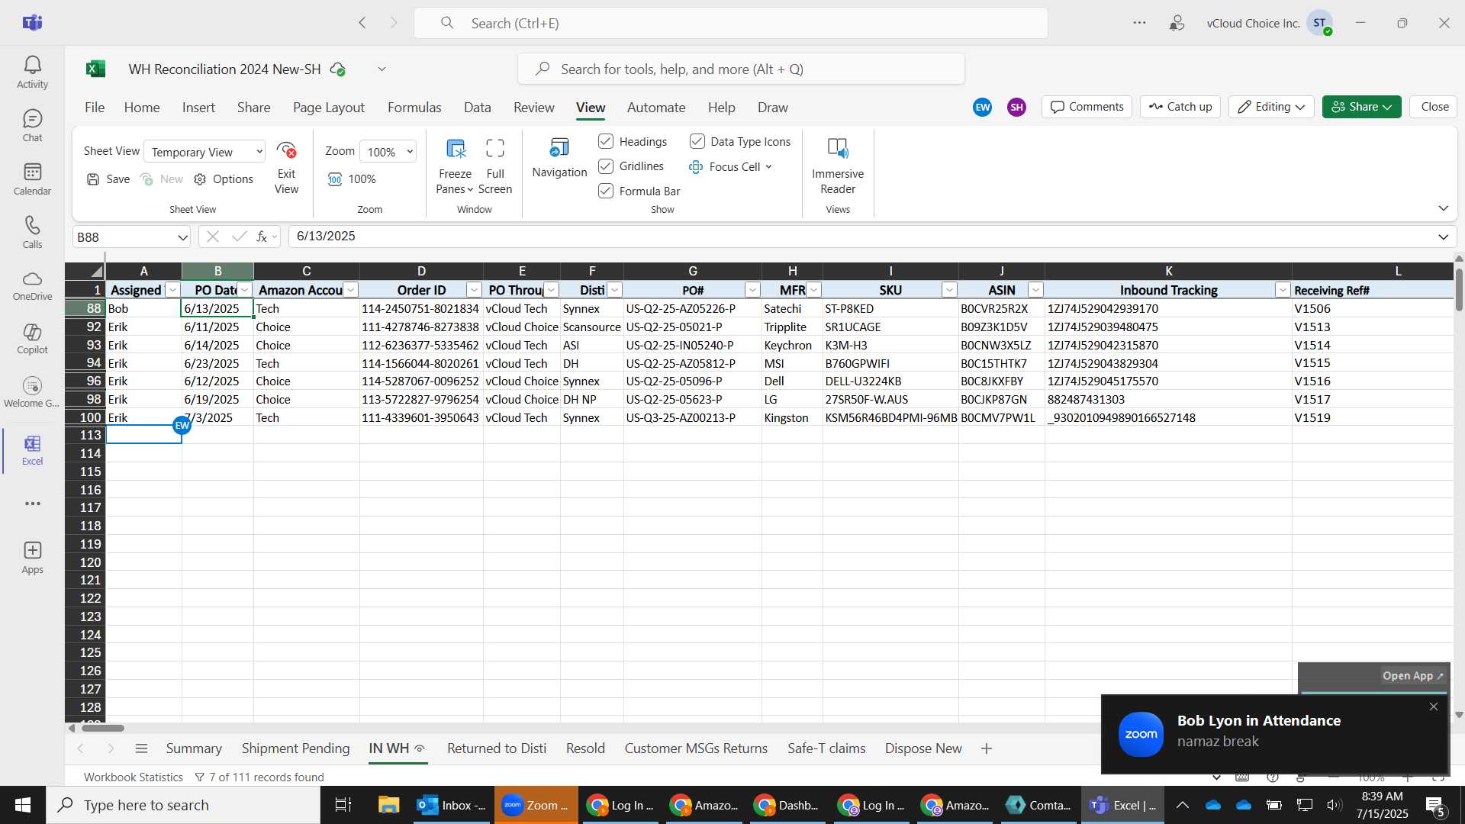Viewport: 1465px width, 824px height.
Task: Switch to the Summary sheet tab
Action: pos(194,748)
